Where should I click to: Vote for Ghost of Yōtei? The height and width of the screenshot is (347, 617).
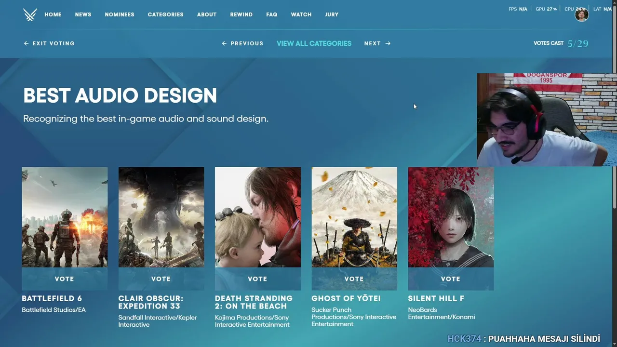[354, 279]
